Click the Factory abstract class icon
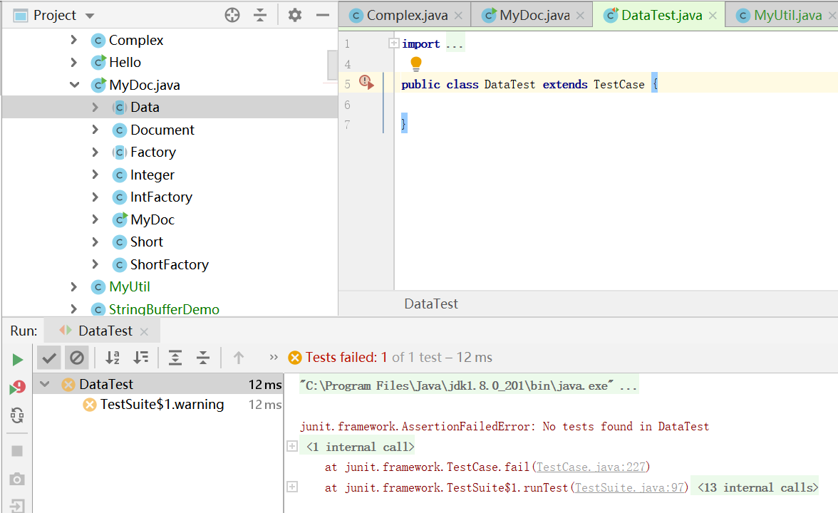The image size is (838, 513). tap(119, 152)
